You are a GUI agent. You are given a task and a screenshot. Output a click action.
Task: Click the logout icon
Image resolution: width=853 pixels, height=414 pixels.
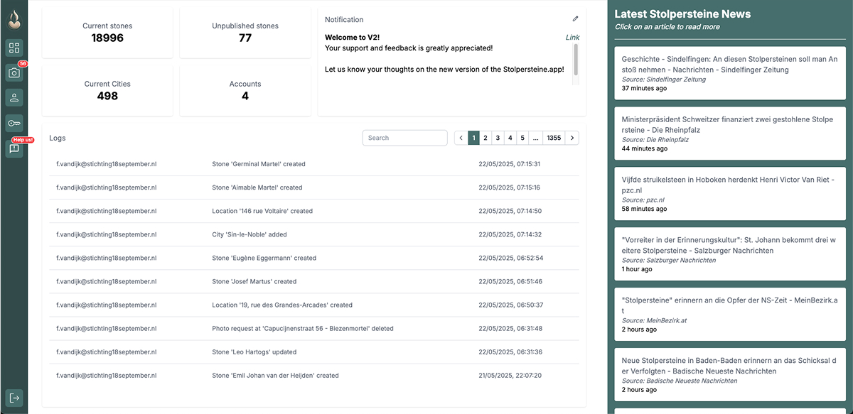point(14,398)
